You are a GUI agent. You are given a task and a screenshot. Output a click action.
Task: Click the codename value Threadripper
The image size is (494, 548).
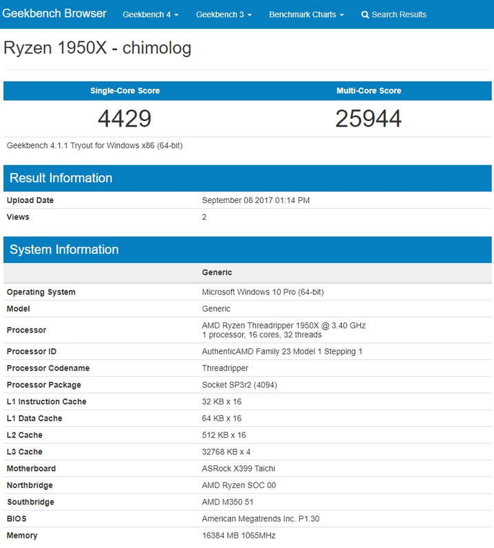[x=226, y=368]
